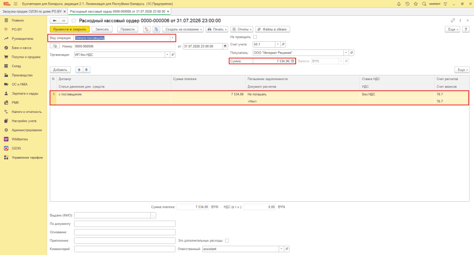The width and height of the screenshot is (474, 255).
Task: Click the forward arrow navigation button
Action: click(63, 20)
